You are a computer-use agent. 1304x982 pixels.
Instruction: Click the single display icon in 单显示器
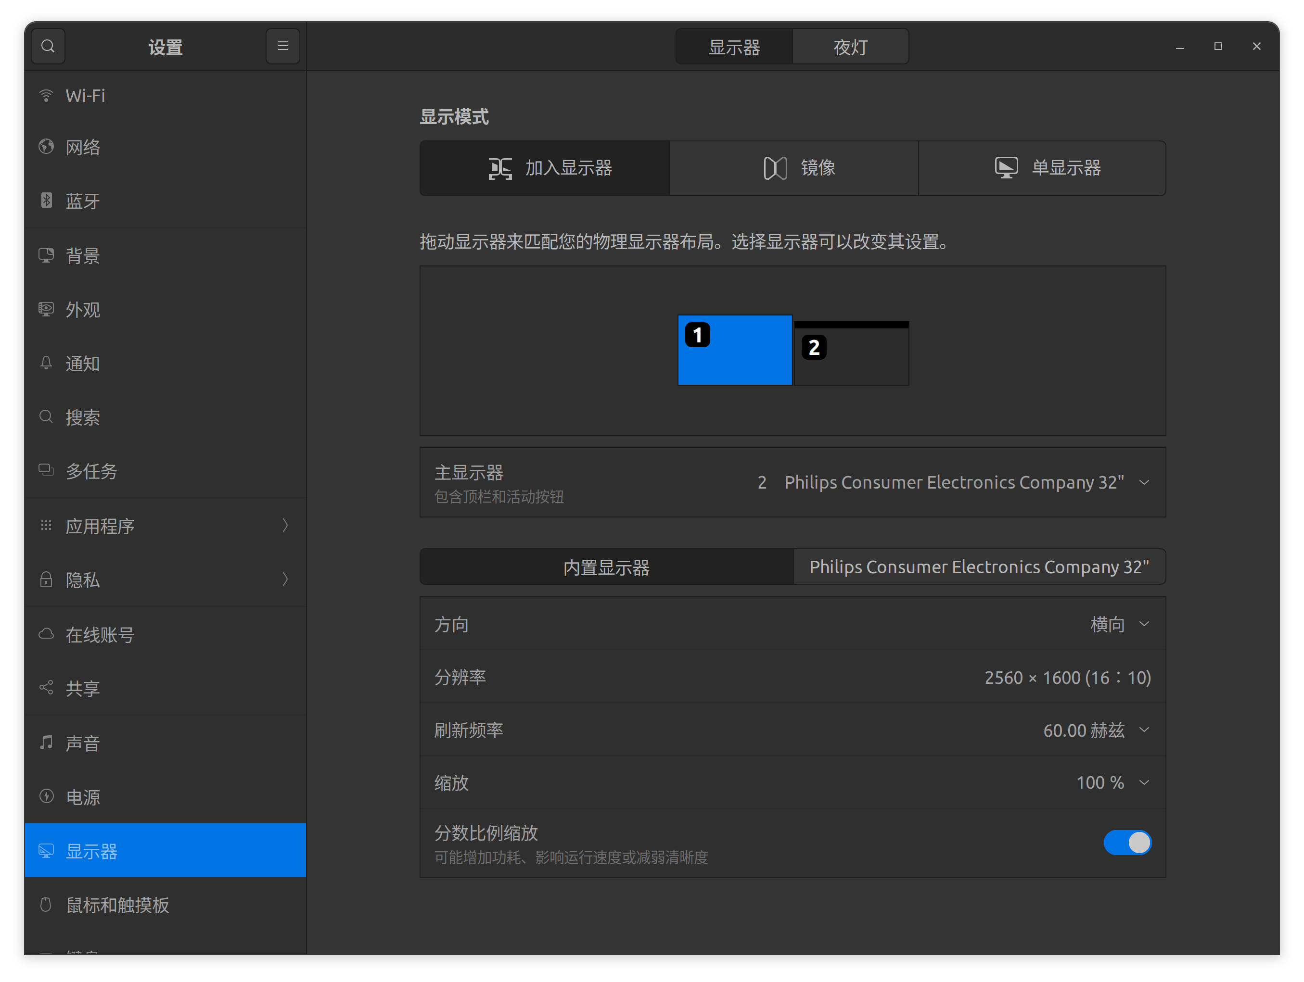pos(1006,168)
